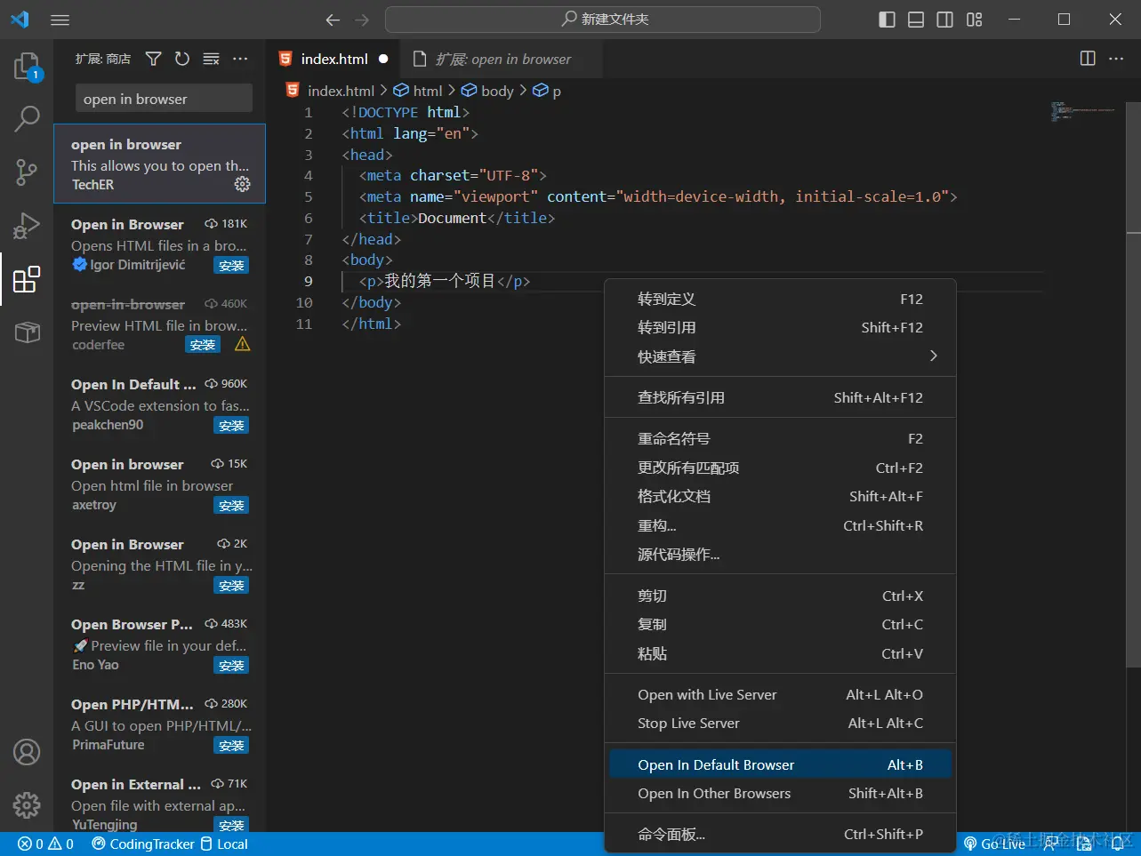
Task: Select 复制 in context menu
Action: [x=780, y=624]
